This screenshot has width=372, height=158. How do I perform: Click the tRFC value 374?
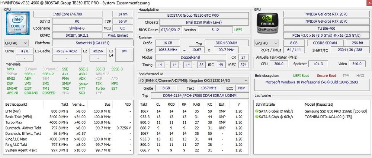243,65
